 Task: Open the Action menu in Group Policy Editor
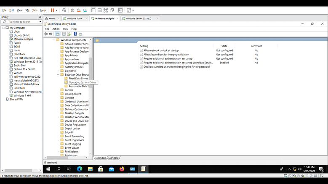click(56, 29)
